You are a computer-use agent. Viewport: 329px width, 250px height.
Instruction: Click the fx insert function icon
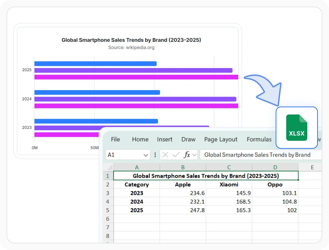(187, 155)
